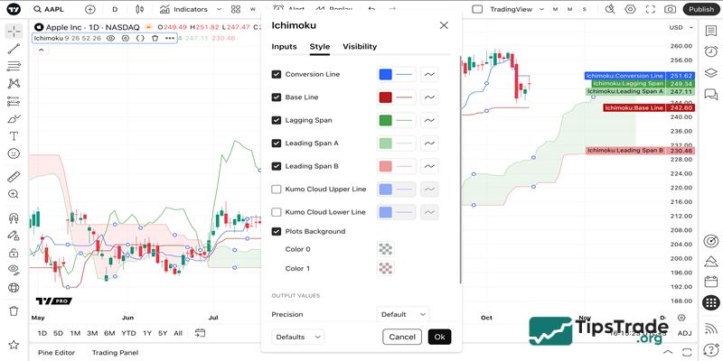Image resolution: width=723 pixels, height=361 pixels.
Task: Uncheck the Conversion Line checkbox
Action: 277,74
